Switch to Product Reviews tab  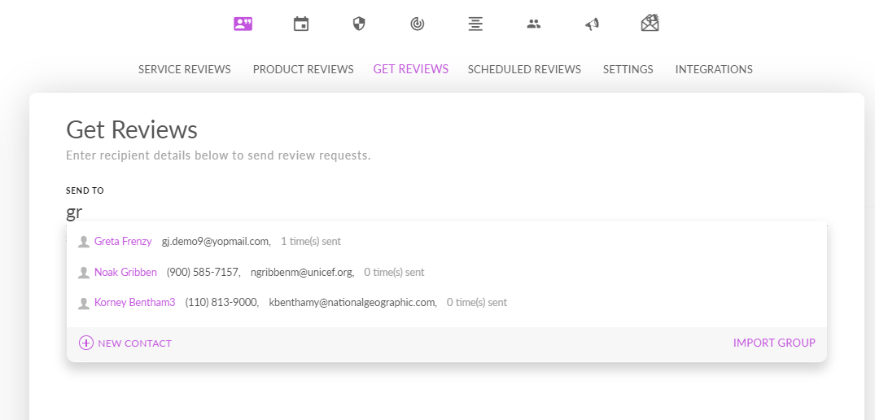[x=303, y=69]
